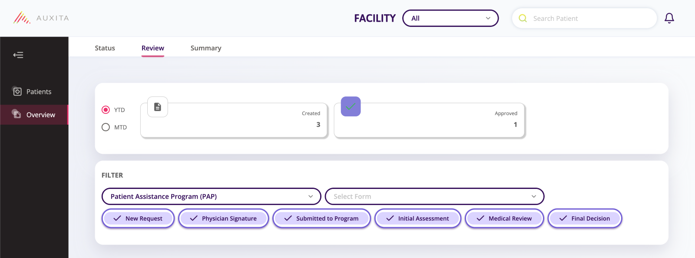Click the Search Patient input field
Image resolution: width=695 pixels, height=258 pixels.
pyautogui.click(x=584, y=18)
